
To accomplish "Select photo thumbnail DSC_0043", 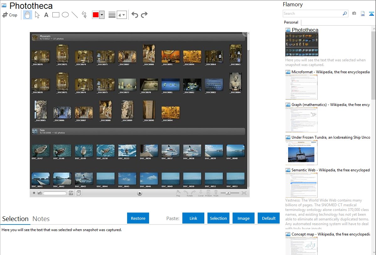I will click(84, 179).
